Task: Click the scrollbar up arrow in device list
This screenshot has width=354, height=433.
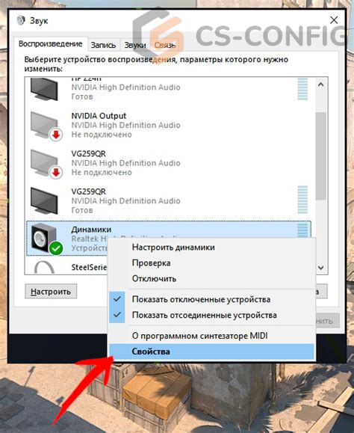Action: click(x=320, y=85)
